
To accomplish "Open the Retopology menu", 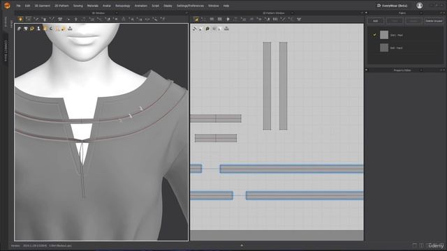I will pos(123,6).
